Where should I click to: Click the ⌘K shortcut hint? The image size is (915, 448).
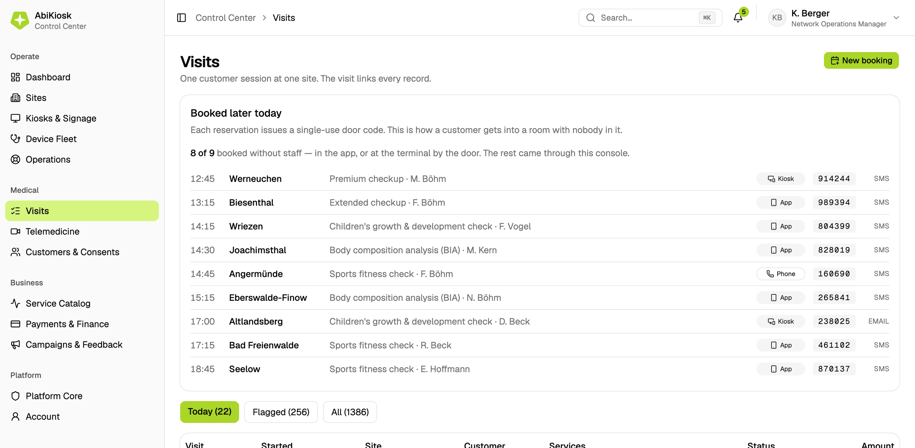click(x=707, y=18)
